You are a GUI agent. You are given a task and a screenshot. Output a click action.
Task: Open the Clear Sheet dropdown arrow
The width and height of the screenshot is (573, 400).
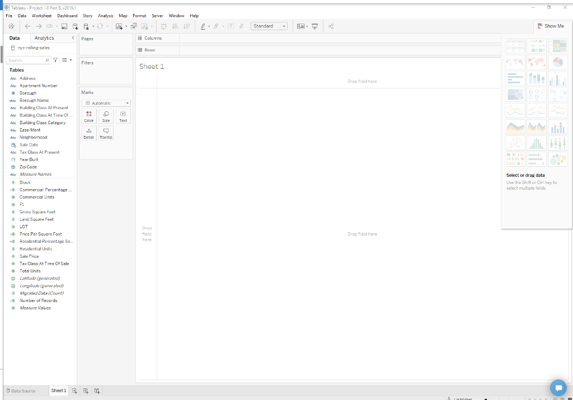pos(152,26)
